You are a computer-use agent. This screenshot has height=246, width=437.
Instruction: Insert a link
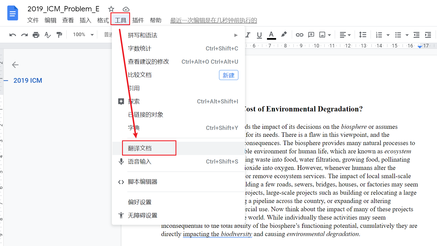pyautogui.click(x=300, y=35)
